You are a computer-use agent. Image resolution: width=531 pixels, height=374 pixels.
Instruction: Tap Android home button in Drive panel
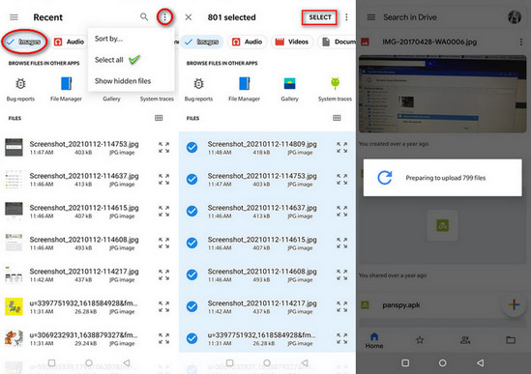pyautogui.click(x=442, y=362)
